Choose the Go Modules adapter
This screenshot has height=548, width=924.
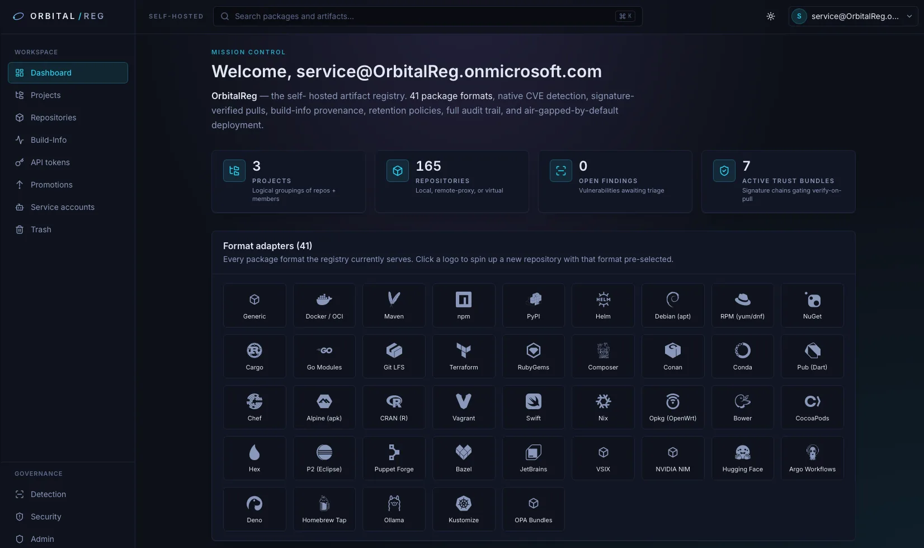click(x=324, y=356)
